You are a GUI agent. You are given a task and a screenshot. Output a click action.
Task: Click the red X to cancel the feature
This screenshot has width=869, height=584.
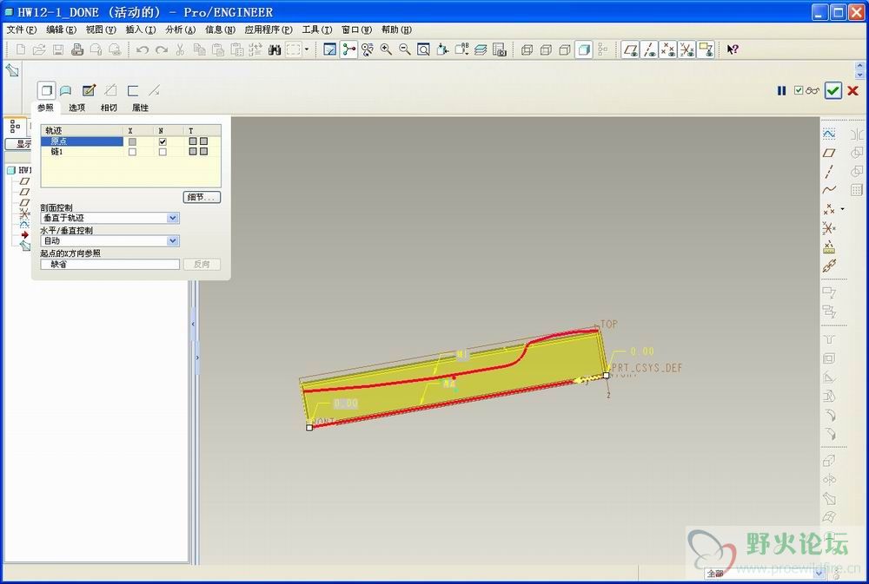(853, 91)
